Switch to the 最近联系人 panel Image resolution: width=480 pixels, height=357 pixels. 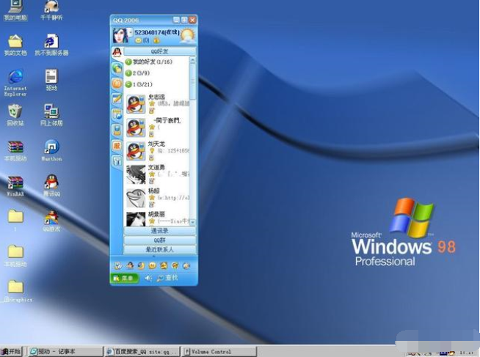[x=159, y=250]
